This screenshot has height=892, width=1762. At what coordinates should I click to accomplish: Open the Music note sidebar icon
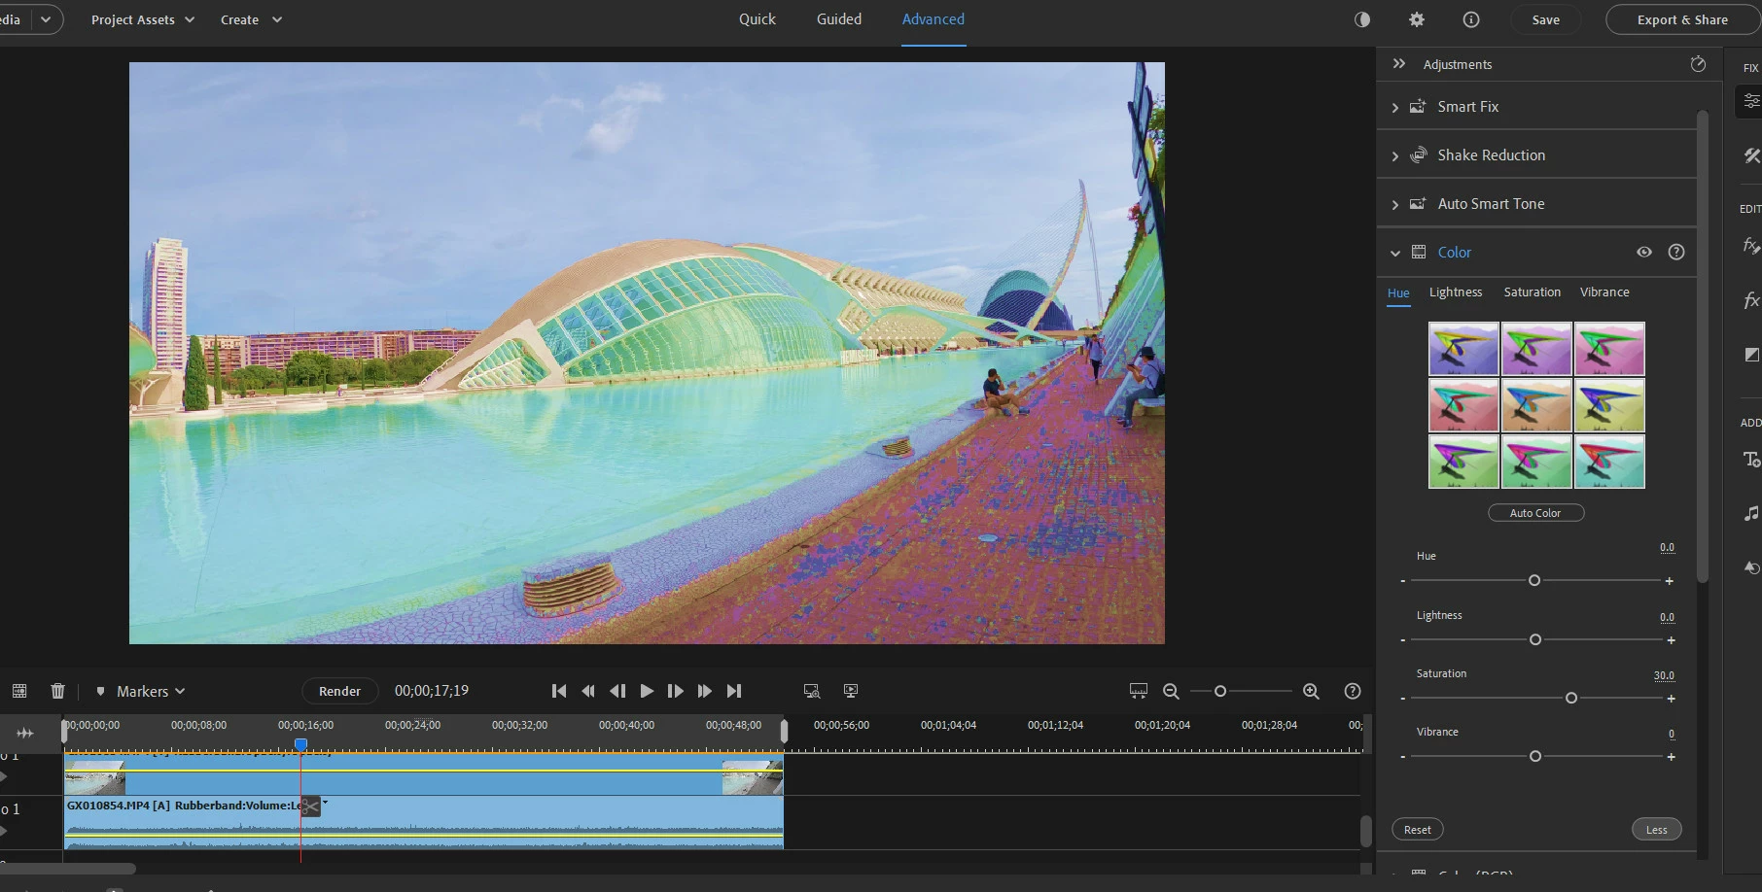(x=1751, y=513)
